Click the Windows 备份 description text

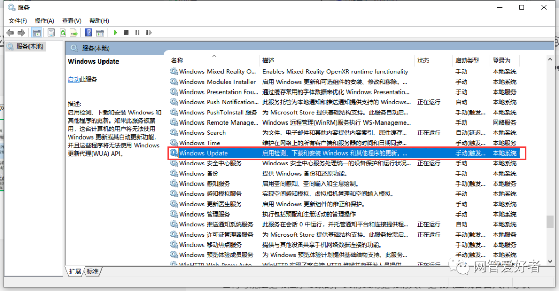coord(305,174)
